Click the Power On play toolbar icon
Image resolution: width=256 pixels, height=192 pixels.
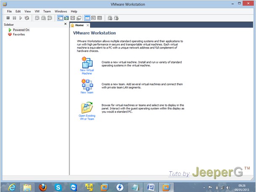point(21,18)
